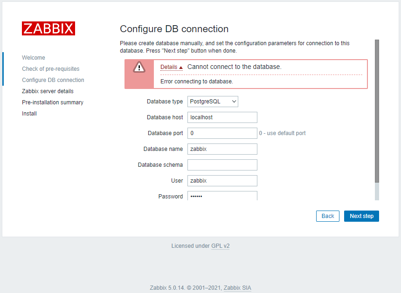The height and width of the screenshot is (293, 401).
Task: Proceed by clicking Next step
Action: click(x=361, y=216)
